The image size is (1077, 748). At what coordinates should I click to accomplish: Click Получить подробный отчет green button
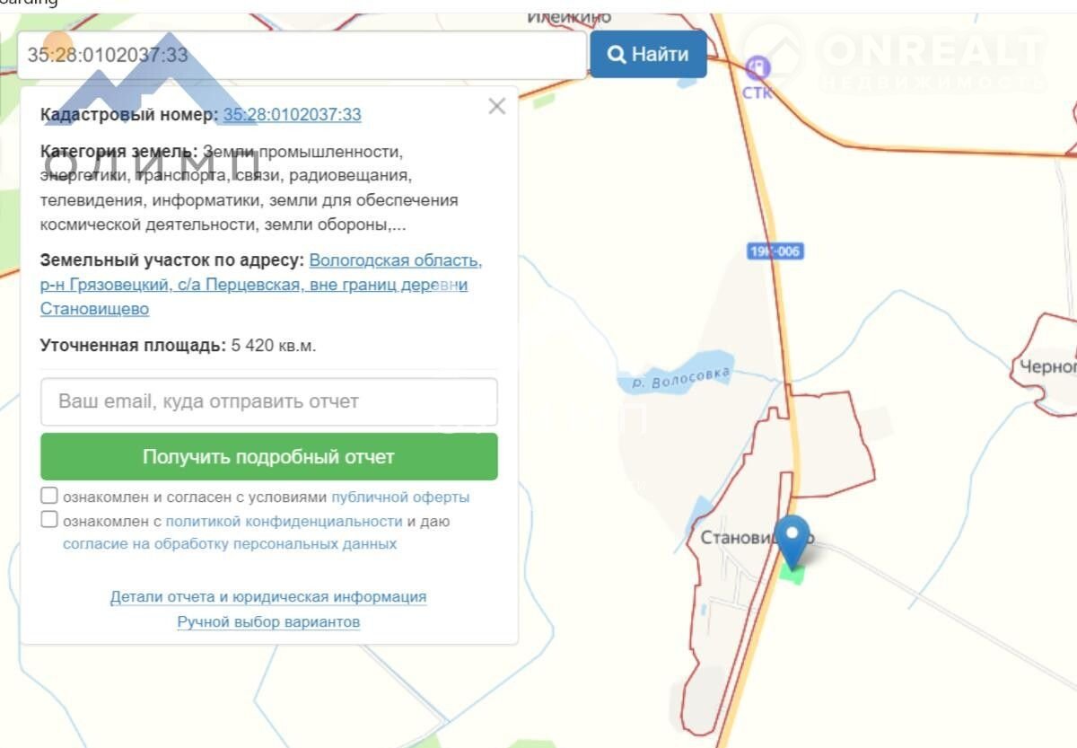[269, 457]
